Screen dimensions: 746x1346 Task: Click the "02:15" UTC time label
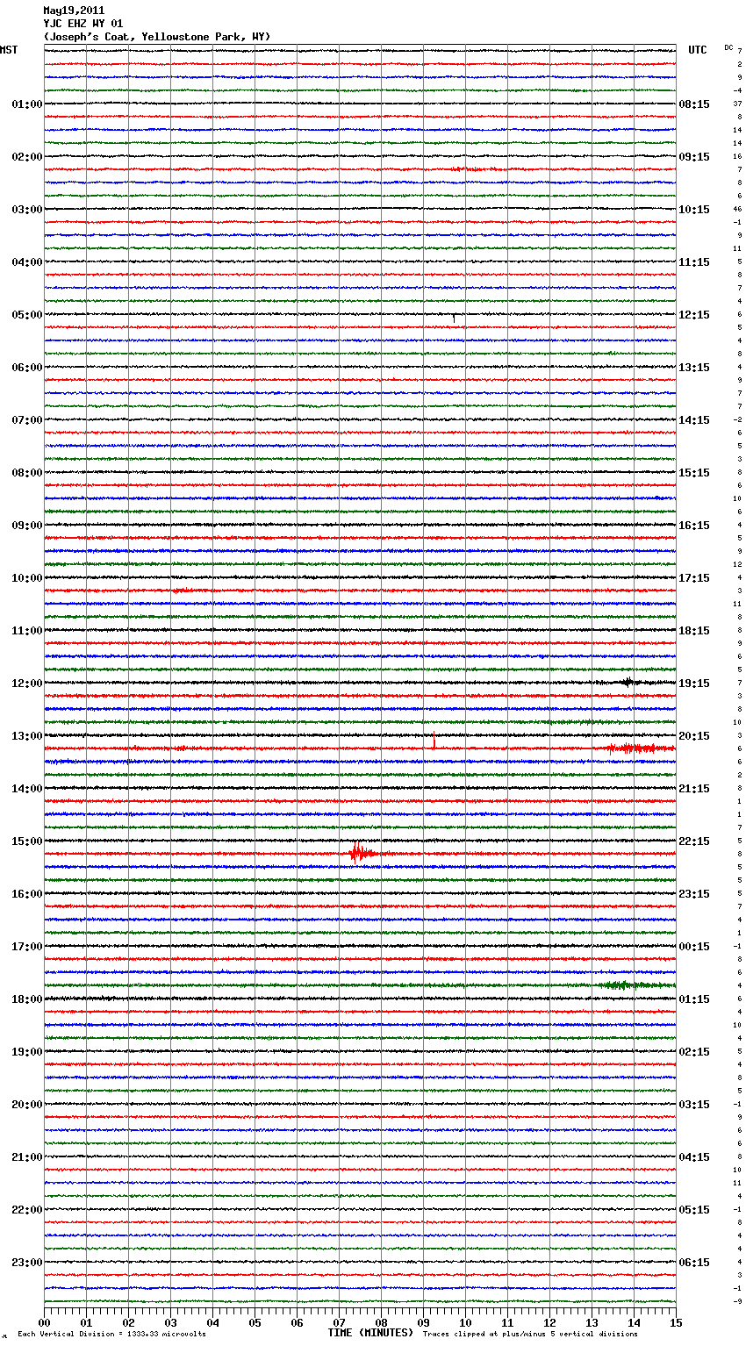coord(694,1052)
